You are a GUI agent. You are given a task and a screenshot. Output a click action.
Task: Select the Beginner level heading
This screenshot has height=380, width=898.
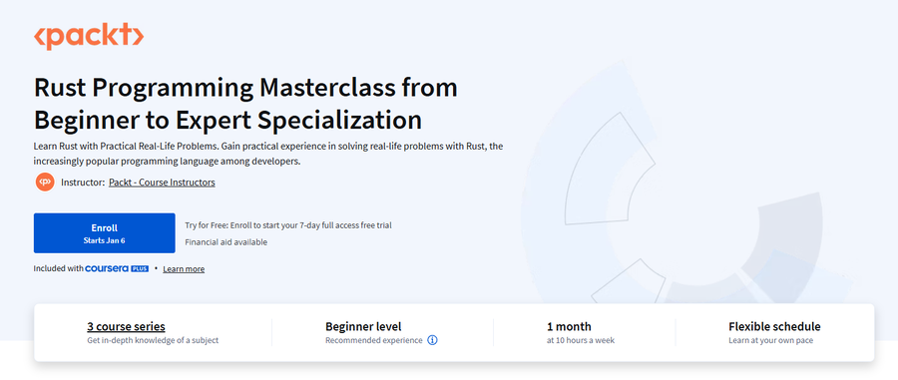pyautogui.click(x=363, y=327)
